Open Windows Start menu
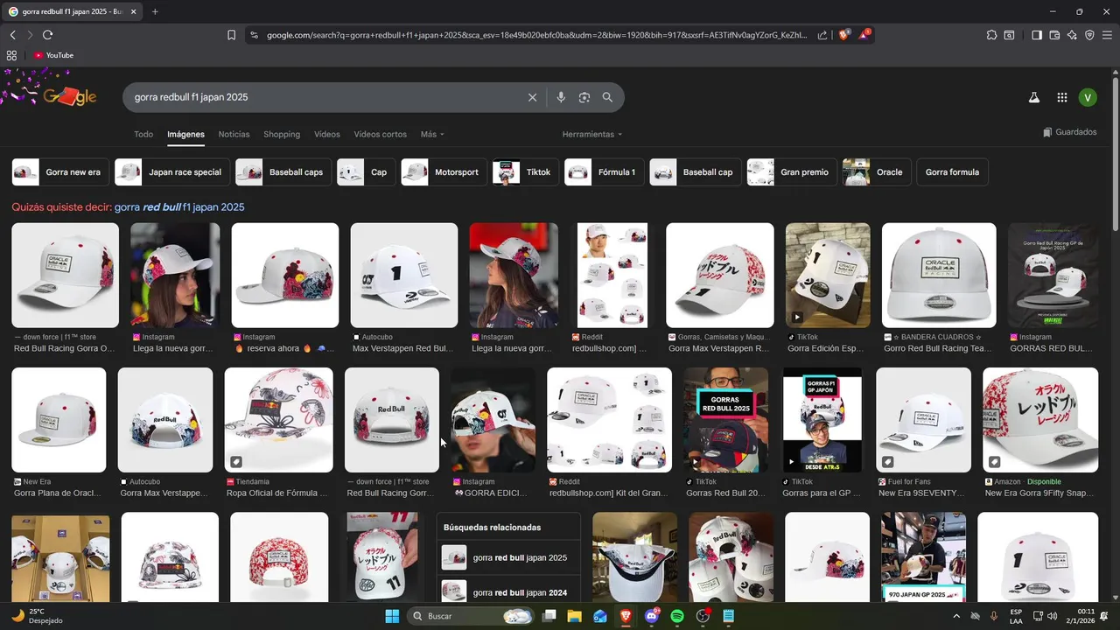Image resolution: width=1120 pixels, height=630 pixels. point(392,616)
